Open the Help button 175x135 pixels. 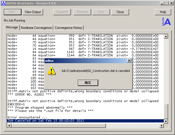(x=163, y=12)
